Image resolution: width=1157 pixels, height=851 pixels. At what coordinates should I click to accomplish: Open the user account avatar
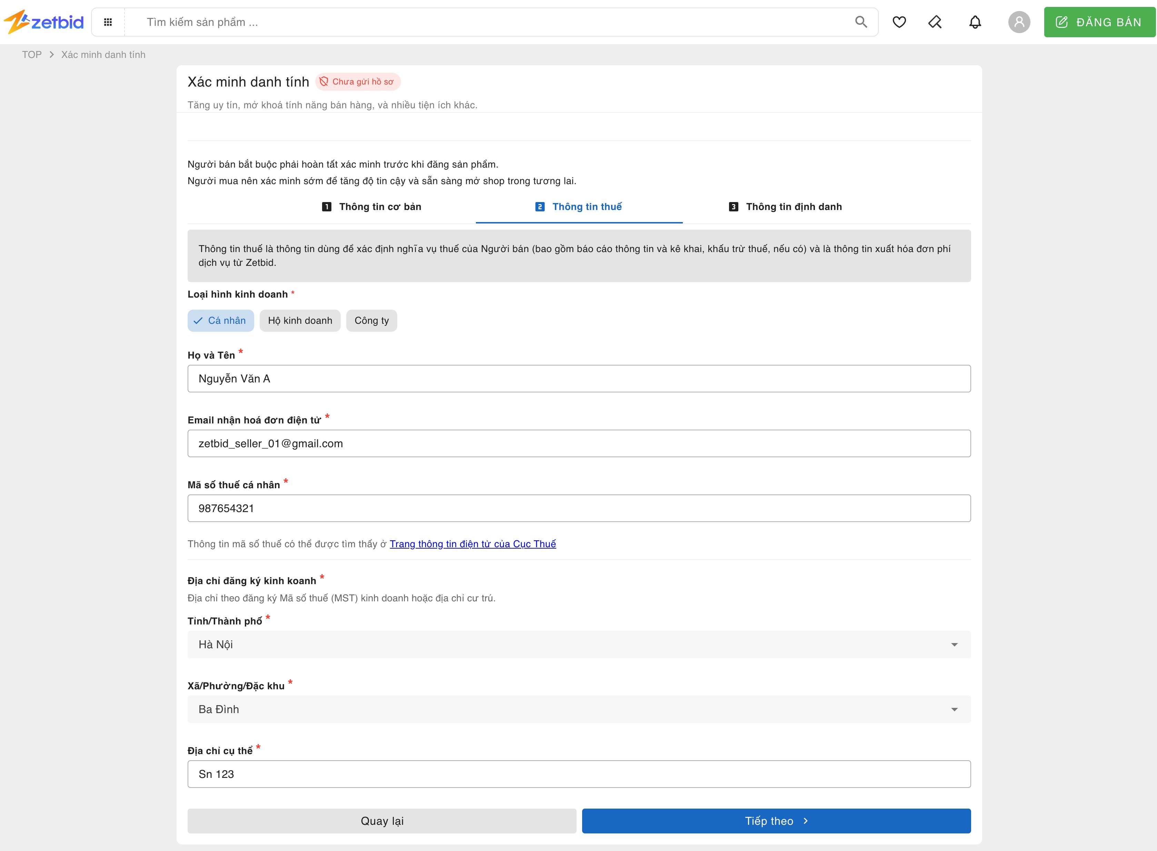pos(1019,22)
